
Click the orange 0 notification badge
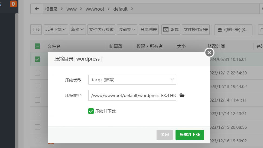point(13,4)
